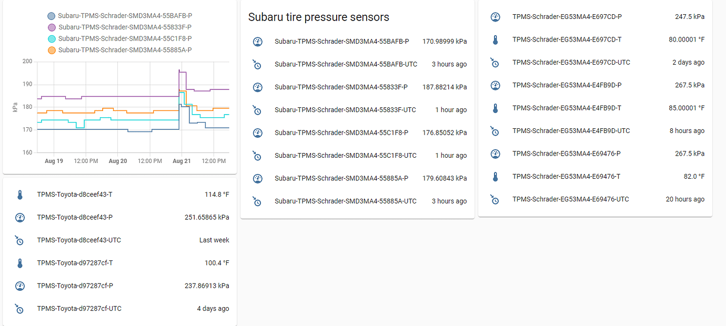726x326 pixels.
Task: Click the Subaru tire pressure sensors card title
Action: point(319,17)
